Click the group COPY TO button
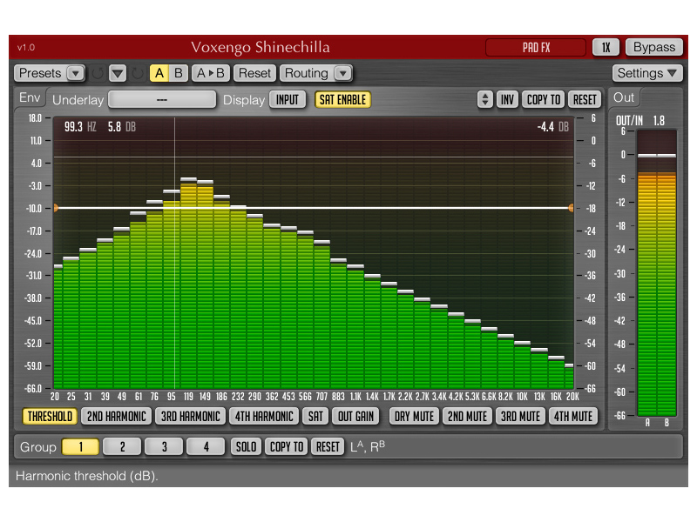The height and width of the screenshot is (522, 697). [x=287, y=446]
